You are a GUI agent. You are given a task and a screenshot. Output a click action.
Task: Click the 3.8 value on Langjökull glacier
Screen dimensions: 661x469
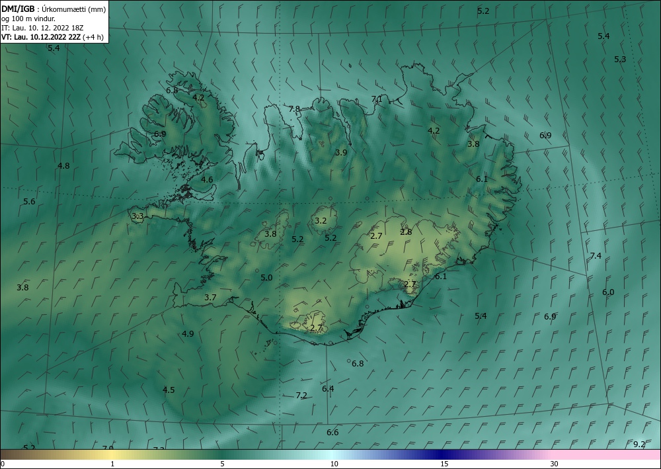coord(270,234)
